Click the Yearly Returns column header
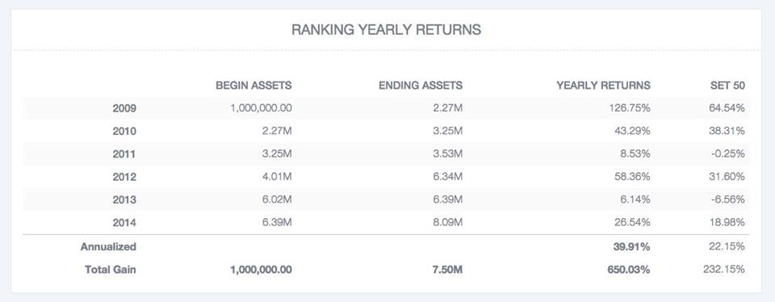 (x=603, y=86)
